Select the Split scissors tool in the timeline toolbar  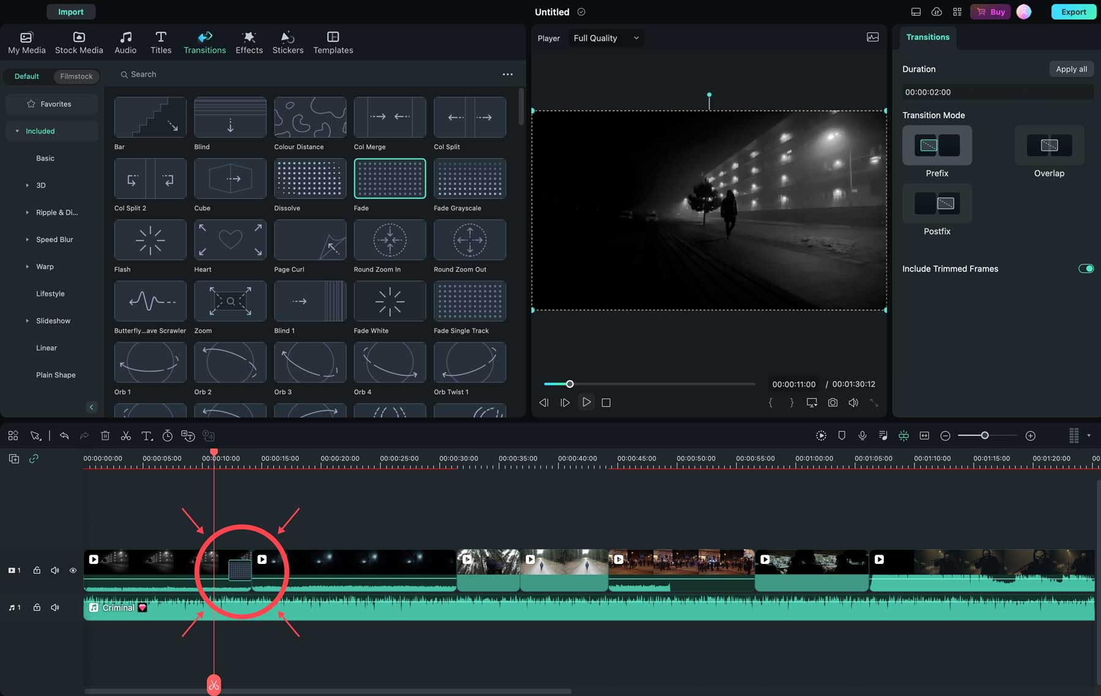126,435
